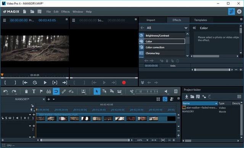Open a project using the folder icon
The image size is (244, 148).
tap(32, 11)
